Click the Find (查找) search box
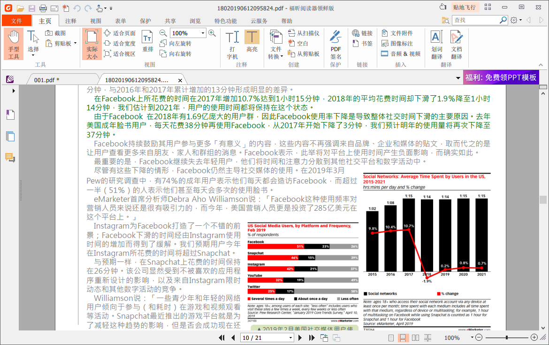Screen dimensions: 549x345 coord(475,20)
